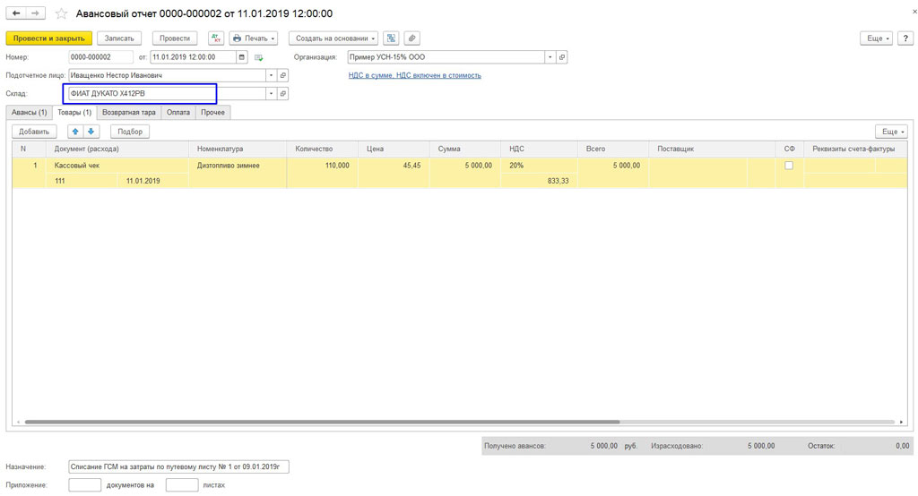
Task: Click the Номенклатура column header
Action: (238, 149)
